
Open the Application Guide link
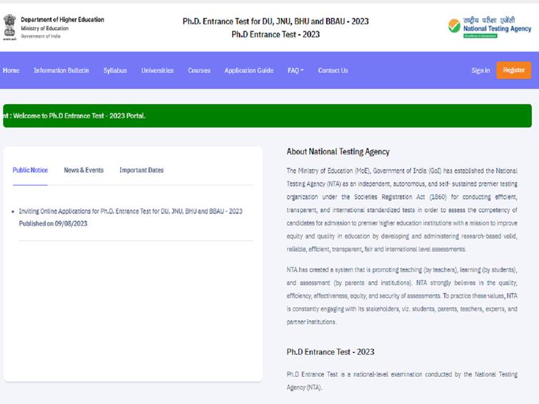pyautogui.click(x=248, y=71)
